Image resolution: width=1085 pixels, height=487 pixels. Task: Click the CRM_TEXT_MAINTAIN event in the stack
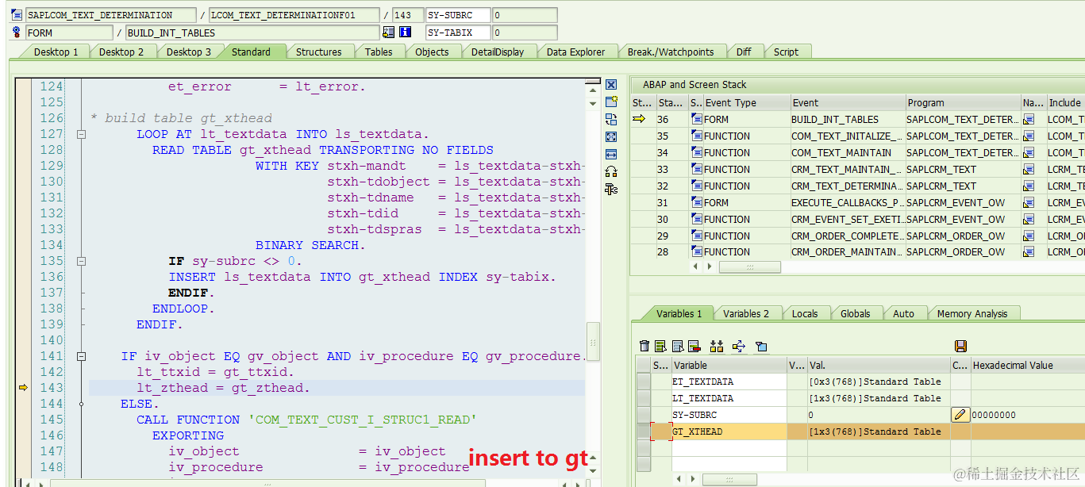click(x=848, y=169)
